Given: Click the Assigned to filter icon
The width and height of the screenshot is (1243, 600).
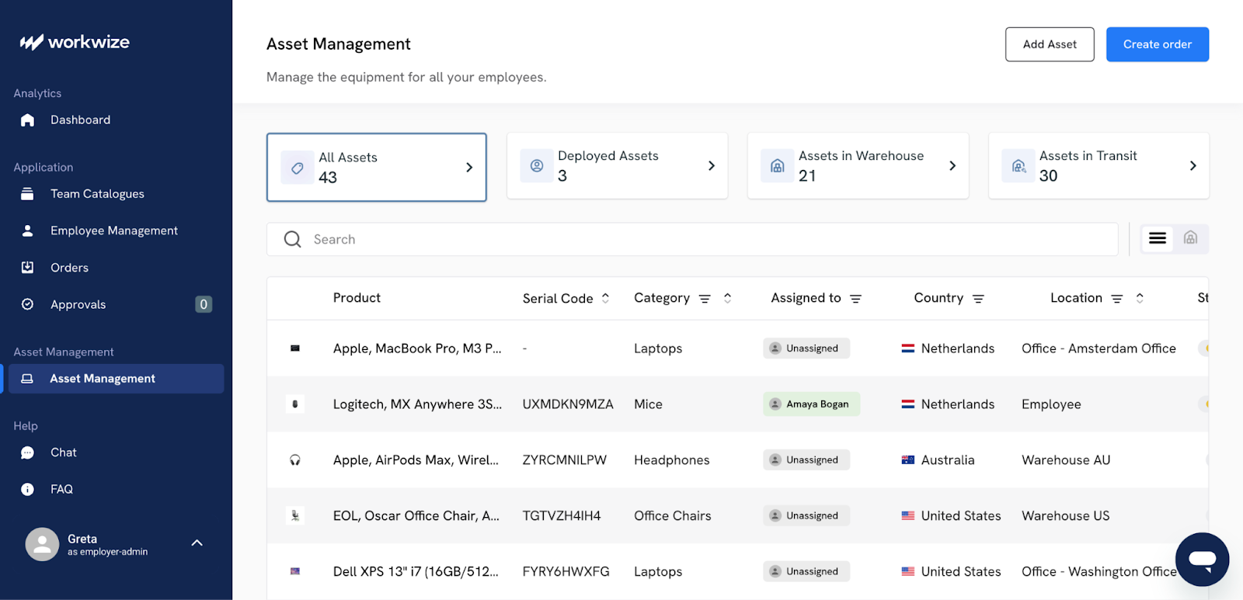Looking at the screenshot, I should (x=855, y=299).
